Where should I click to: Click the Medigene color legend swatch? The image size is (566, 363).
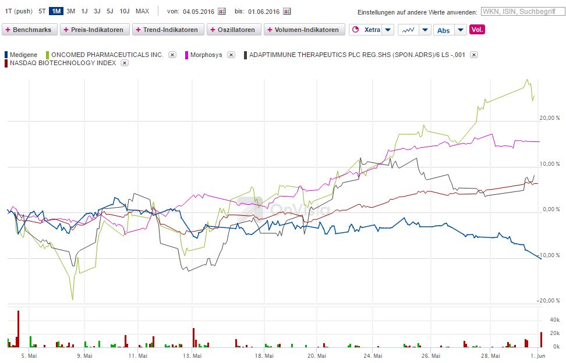tap(6, 54)
